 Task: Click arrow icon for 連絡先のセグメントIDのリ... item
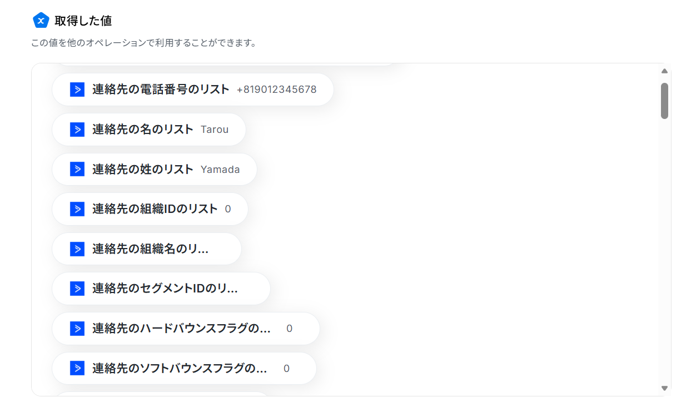(x=77, y=289)
